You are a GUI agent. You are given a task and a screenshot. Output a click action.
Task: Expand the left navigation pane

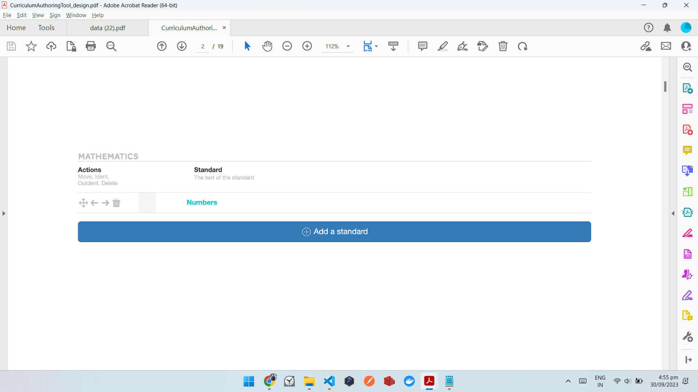(x=4, y=213)
